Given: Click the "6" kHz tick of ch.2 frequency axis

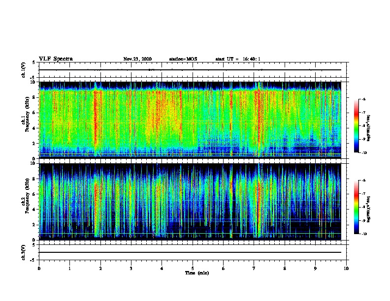Looking at the screenshot, I should 34,194.
